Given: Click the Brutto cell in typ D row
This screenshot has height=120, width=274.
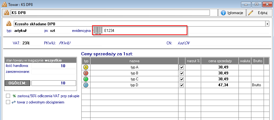Looking at the screenshot, I should click(258, 85).
